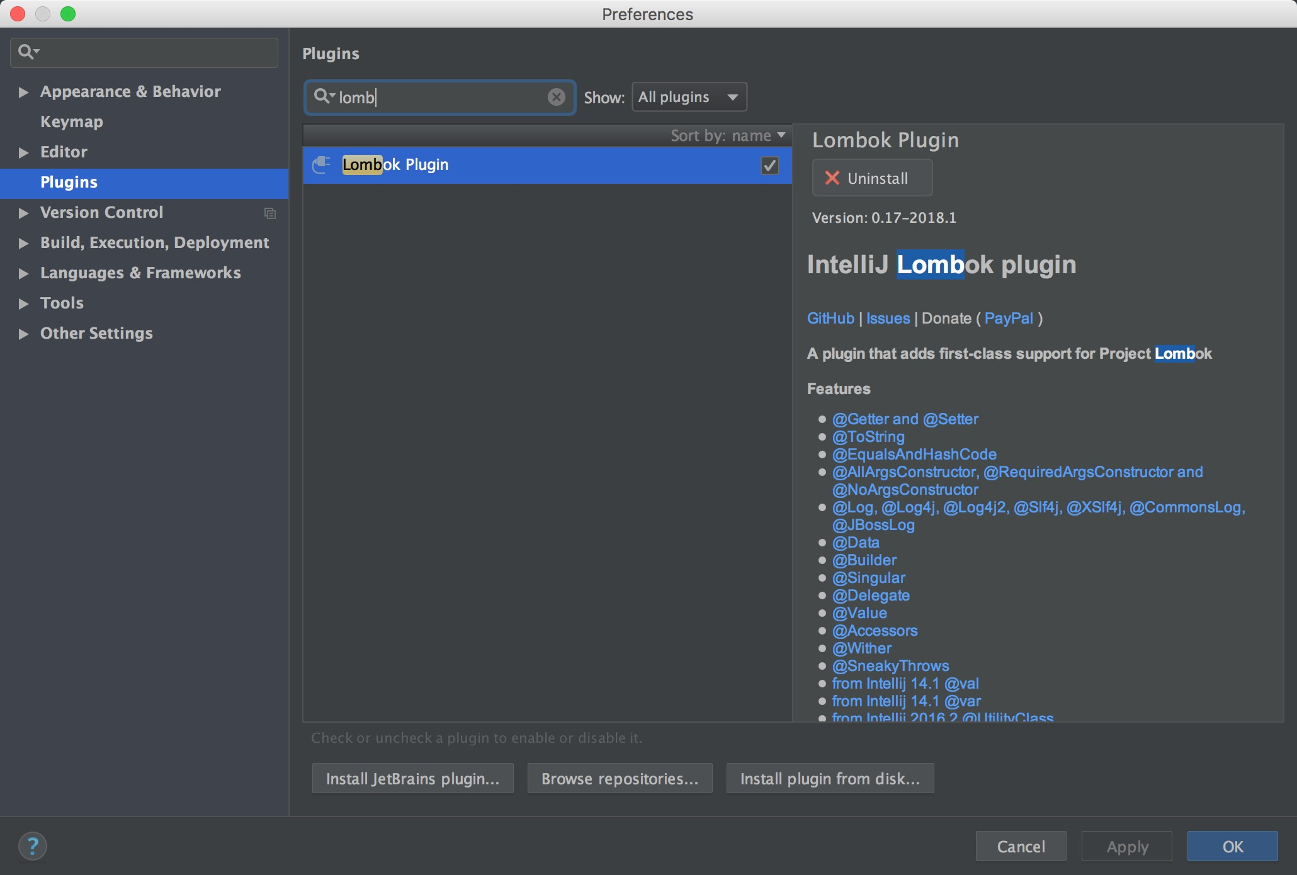The height and width of the screenshot is (875, 1297).
Task: Click the plugin search magnifier icon
Action: click(323, 96)
